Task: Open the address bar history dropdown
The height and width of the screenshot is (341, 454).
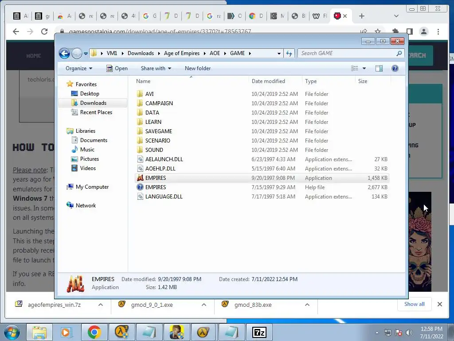Action: click(x=279, y=53)
